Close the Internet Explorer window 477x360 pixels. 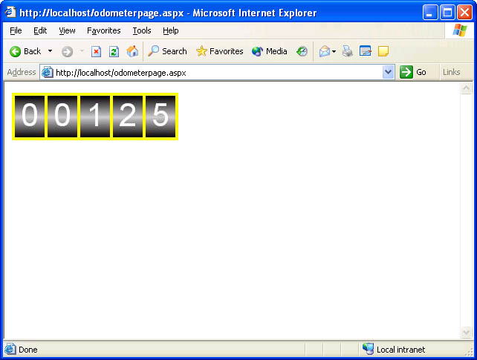click(464, 13)
